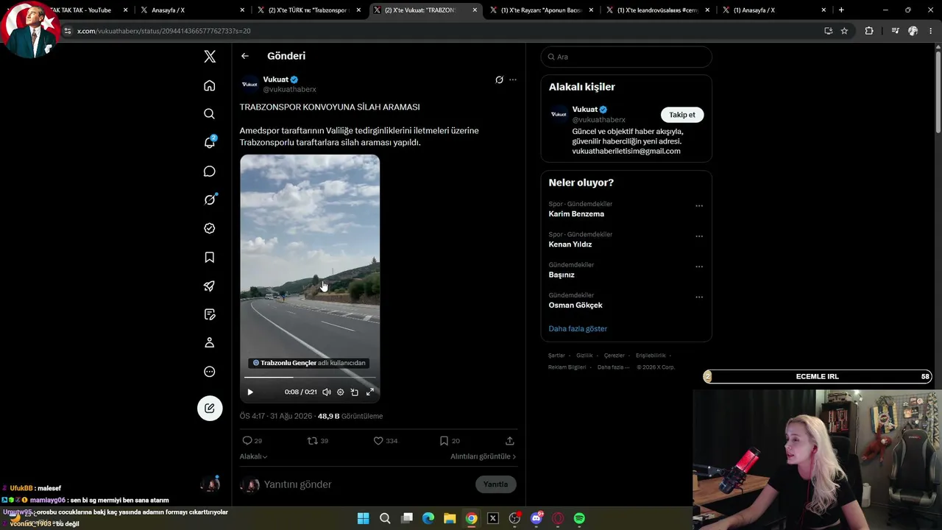Viewport: 942px width, 530px height.
Task: Open the rocket icon in the sidebar
Action: point(210,286)
